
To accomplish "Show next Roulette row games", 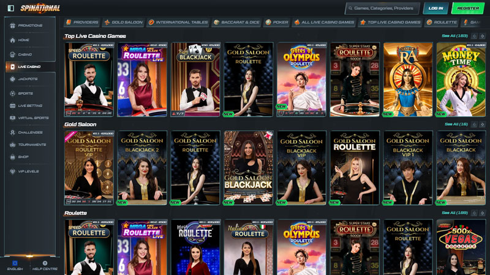I will point(482,213).
